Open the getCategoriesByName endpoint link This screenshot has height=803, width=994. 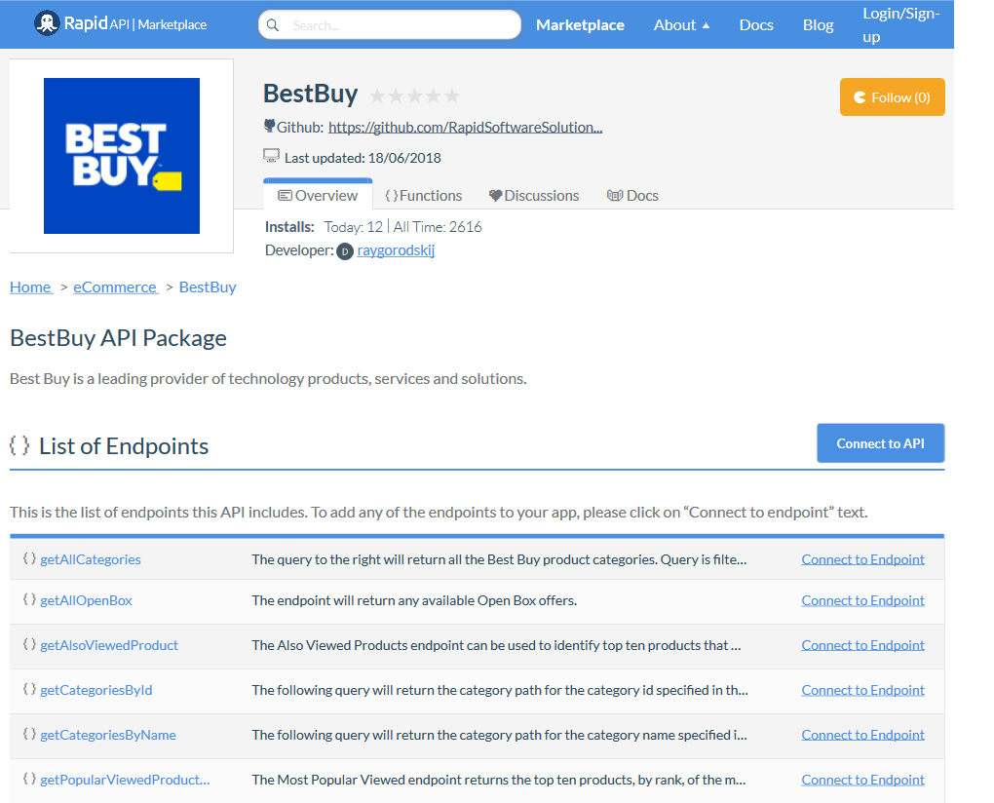click(108, 735)
